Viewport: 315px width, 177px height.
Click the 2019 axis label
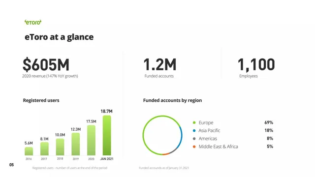(x=75, y=159)
